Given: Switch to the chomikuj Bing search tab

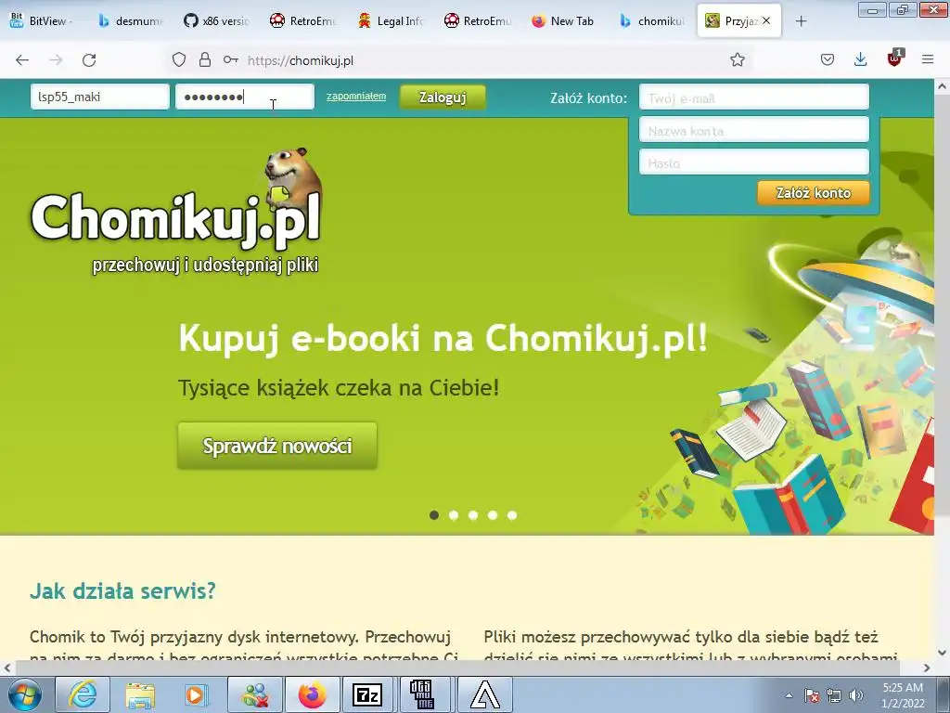Looking at the screenshot, I should tap(652, 21).
